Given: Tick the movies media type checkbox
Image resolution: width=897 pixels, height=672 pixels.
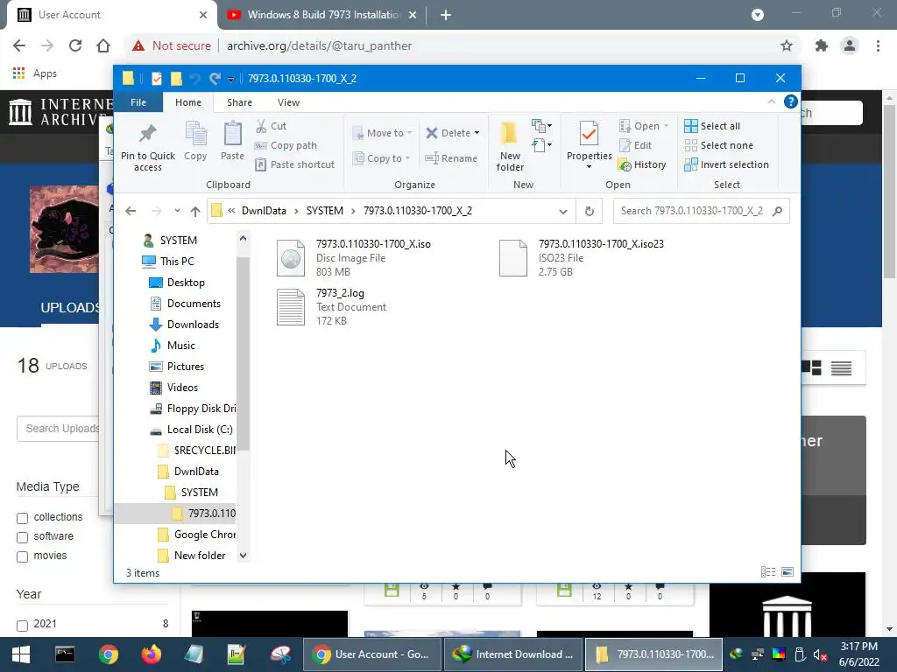Looking at the screenshot, I should click(x=22, y=557).
